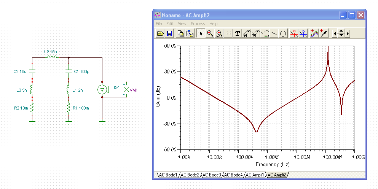Image resolution: width=378 pixels, height=189 pixels.
Task: Click the 60.00 y-axis value
Action: point(170,46)
